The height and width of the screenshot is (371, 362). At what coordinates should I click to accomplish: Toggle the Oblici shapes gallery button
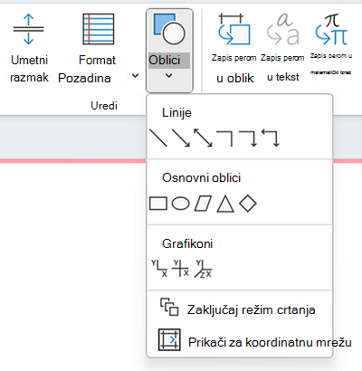(x=169, y=51)
